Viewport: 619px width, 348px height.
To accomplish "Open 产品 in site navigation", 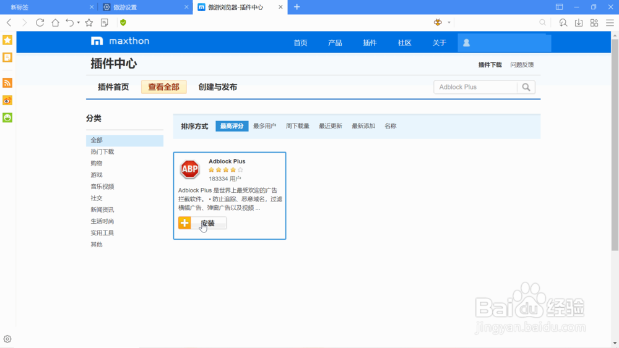I will (335, 43).
